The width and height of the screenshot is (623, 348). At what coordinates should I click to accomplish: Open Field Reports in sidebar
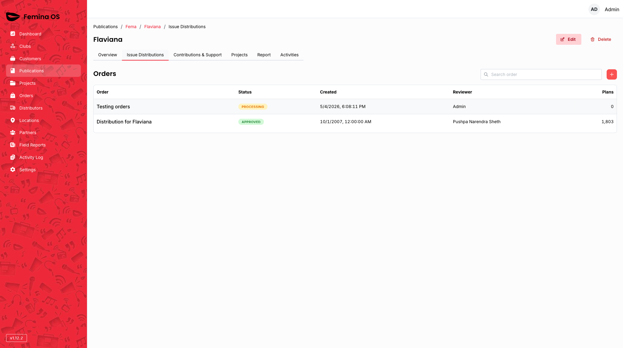pos(43,145)
